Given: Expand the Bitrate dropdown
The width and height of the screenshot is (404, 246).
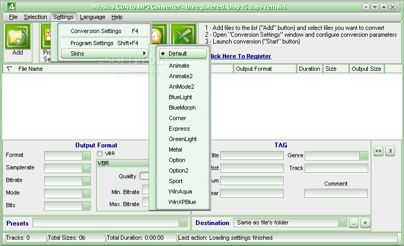Looking at the screenshot, I should click(x=86, y=181).
